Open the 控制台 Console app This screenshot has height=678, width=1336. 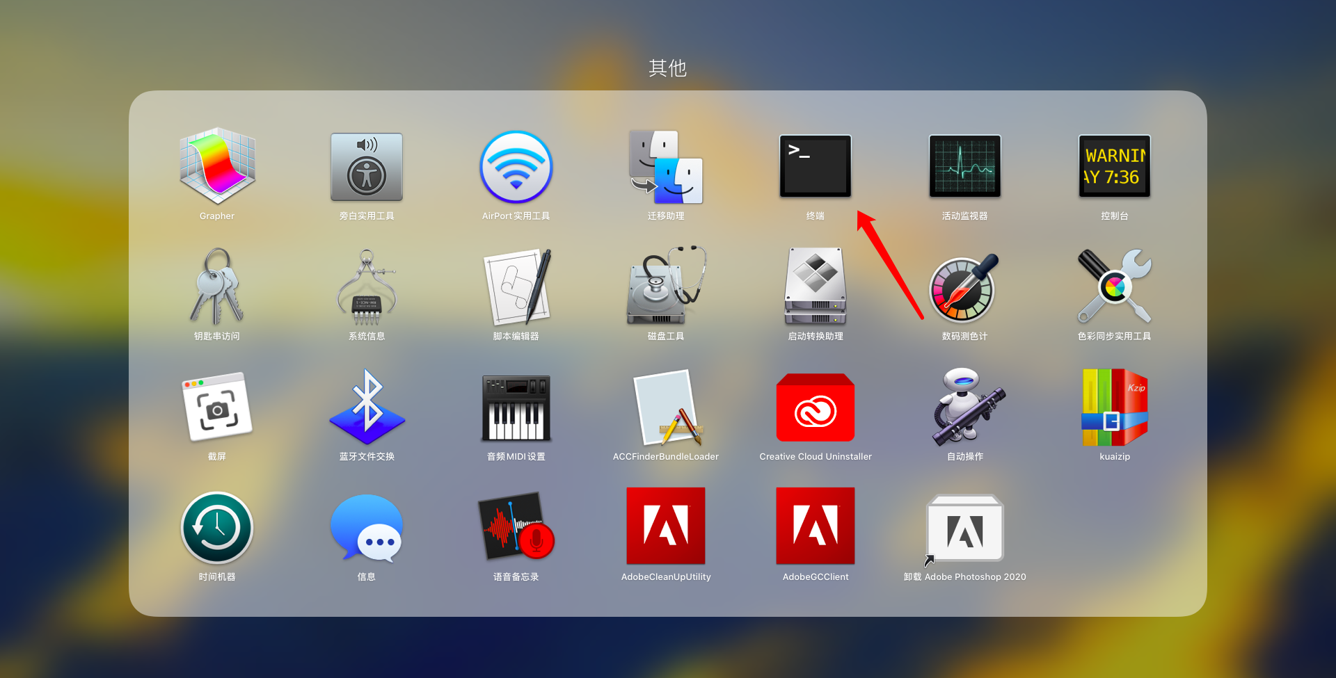[x=1115, y=167]
